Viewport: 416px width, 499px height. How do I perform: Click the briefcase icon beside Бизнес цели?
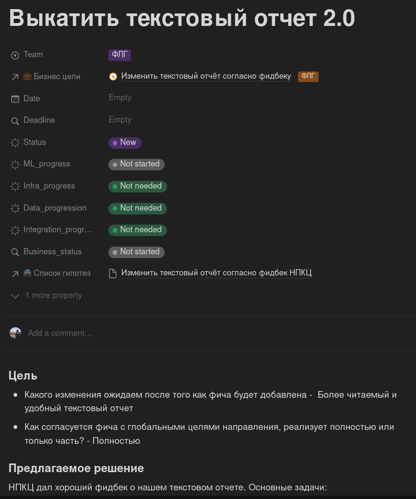click(27, 76)
